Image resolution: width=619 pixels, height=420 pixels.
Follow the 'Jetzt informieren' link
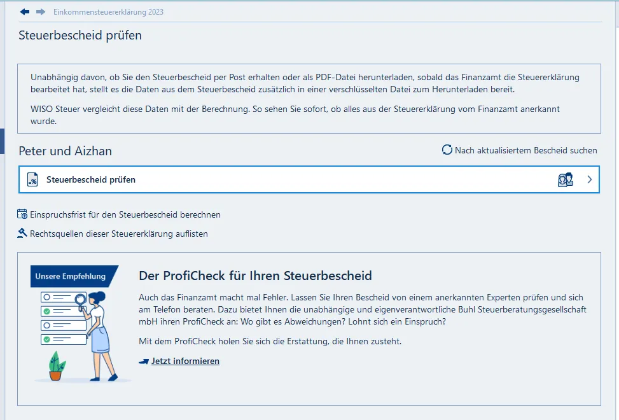(185, 361)
